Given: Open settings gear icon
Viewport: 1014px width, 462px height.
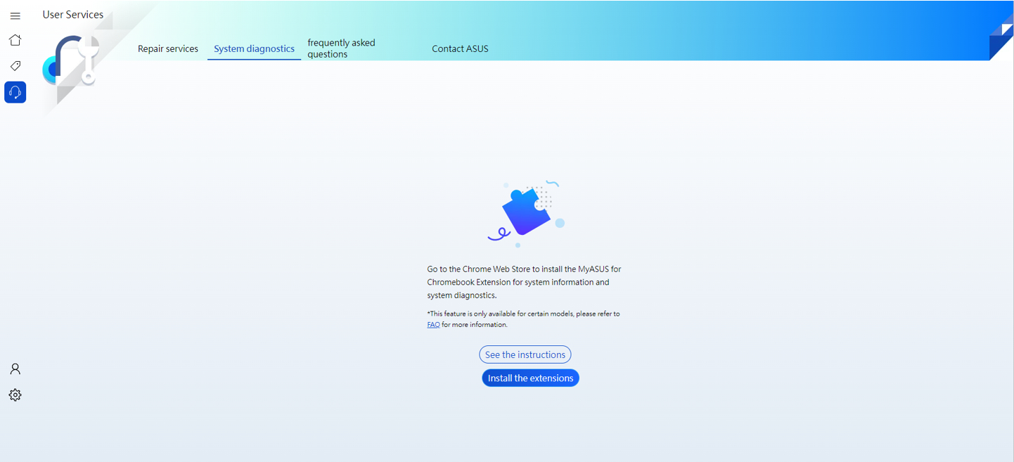Looking at the screenshot, I should coord(15,395).
